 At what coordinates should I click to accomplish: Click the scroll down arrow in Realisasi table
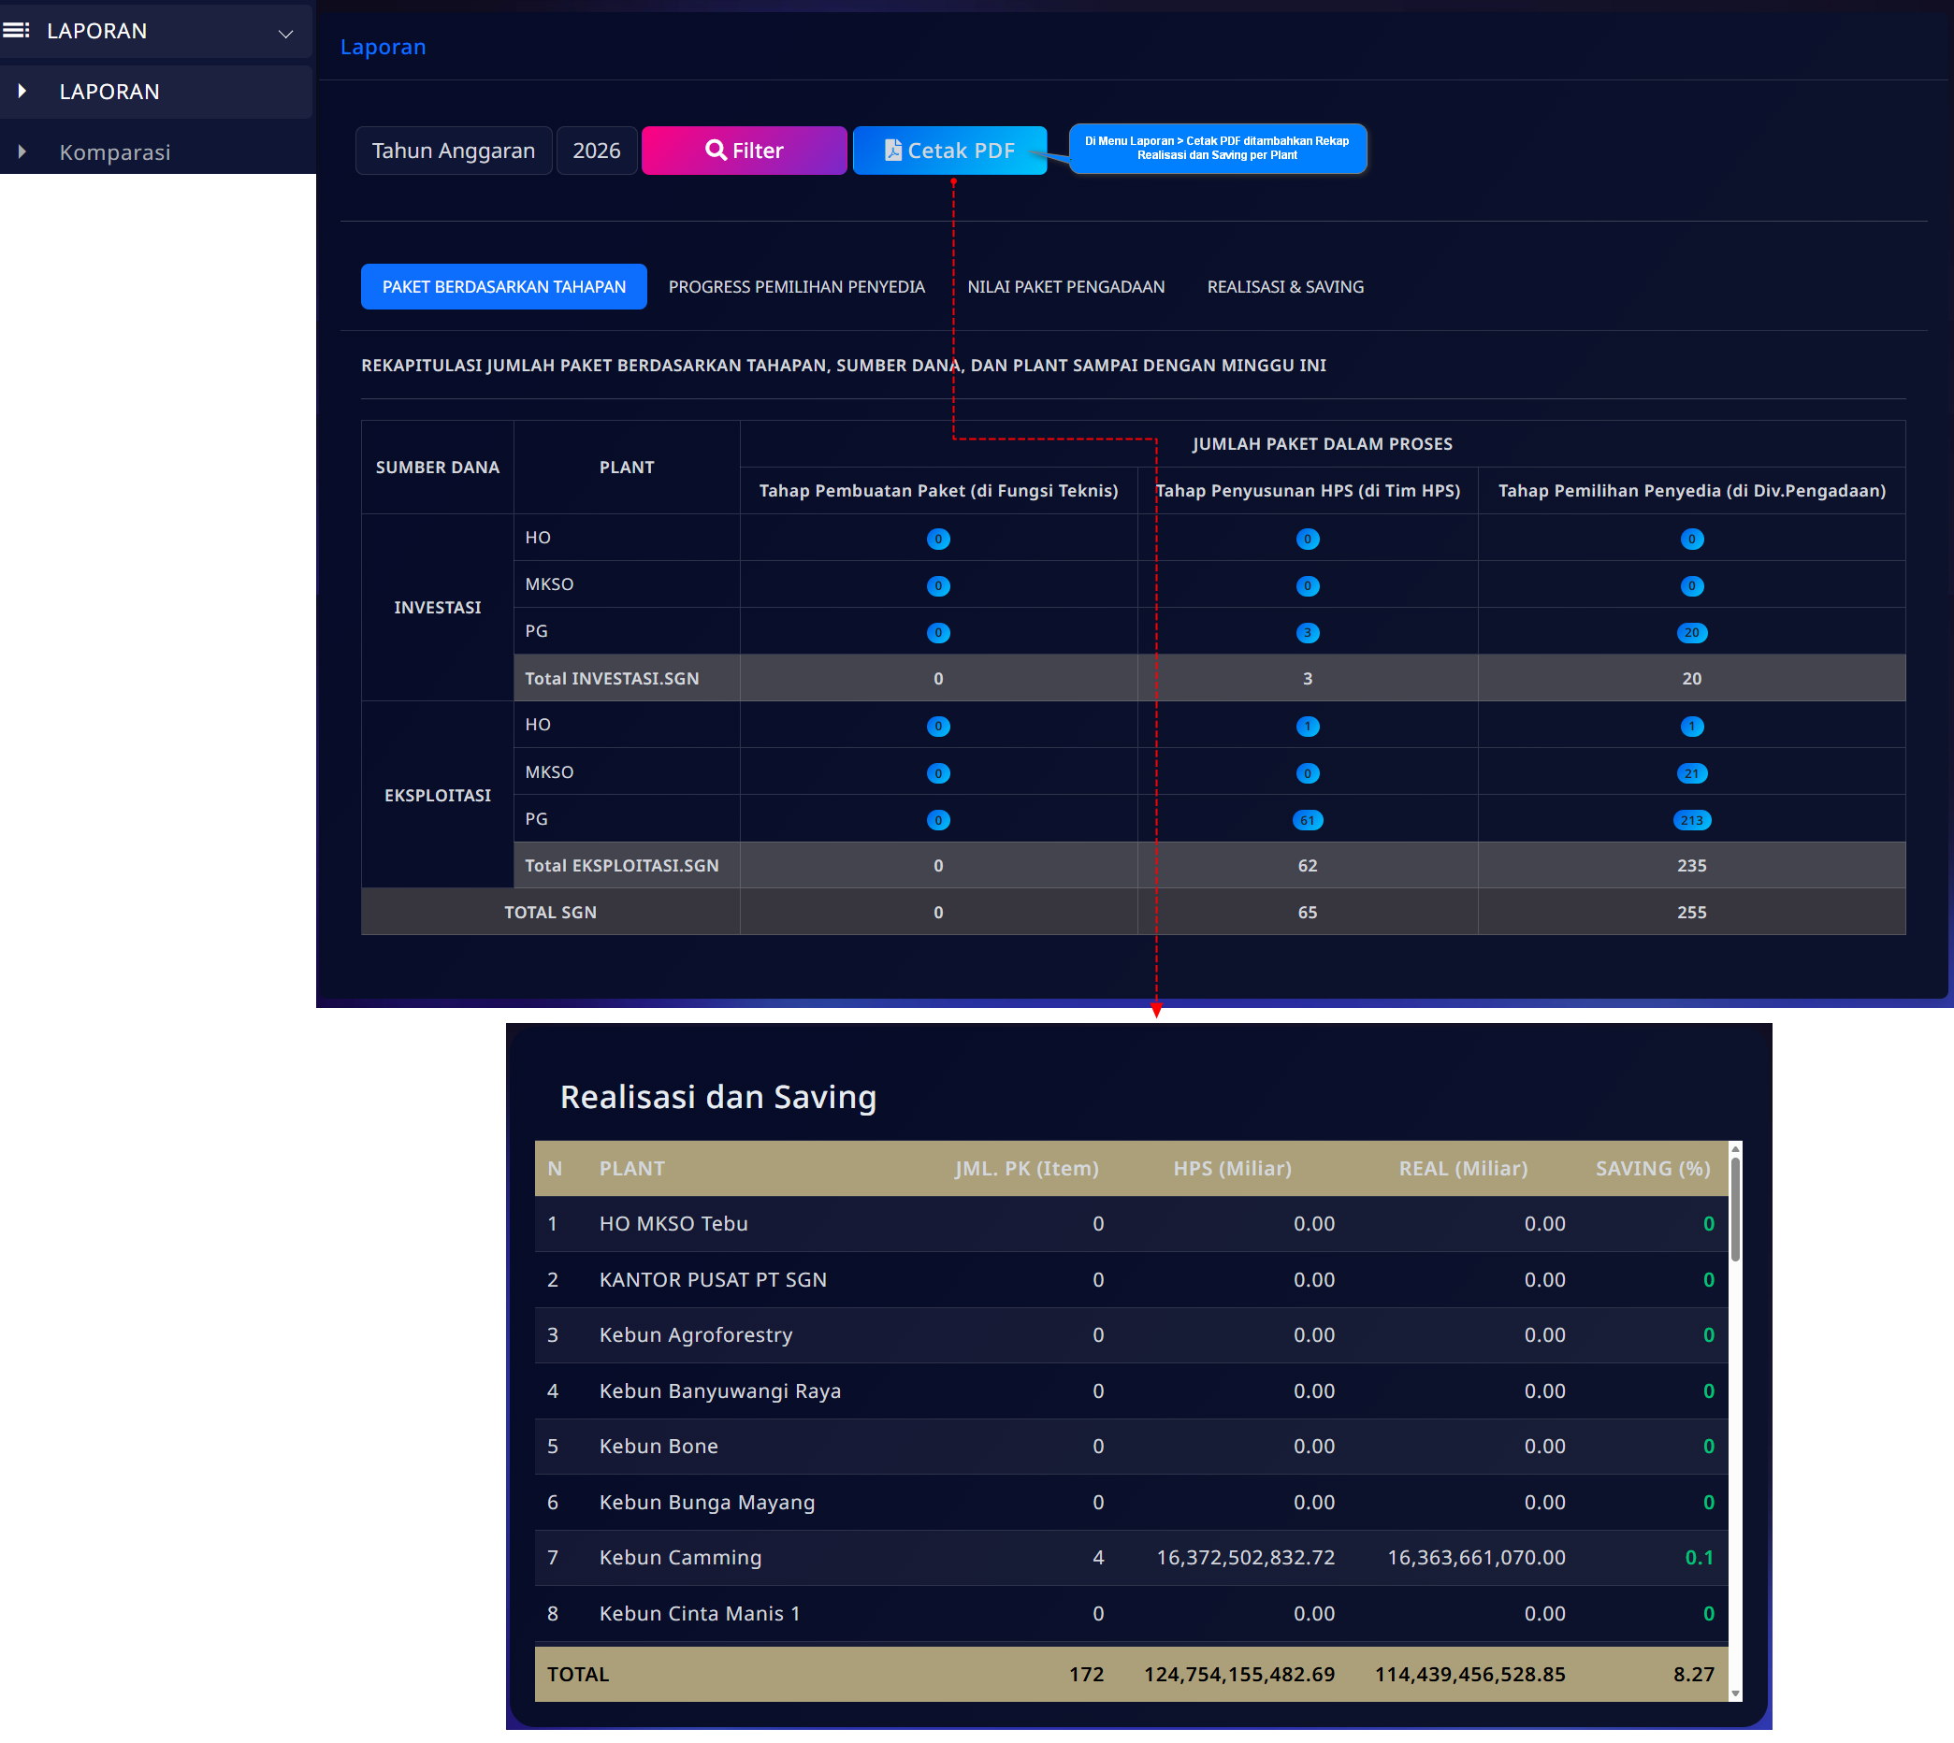(x=1734, y=1693)
